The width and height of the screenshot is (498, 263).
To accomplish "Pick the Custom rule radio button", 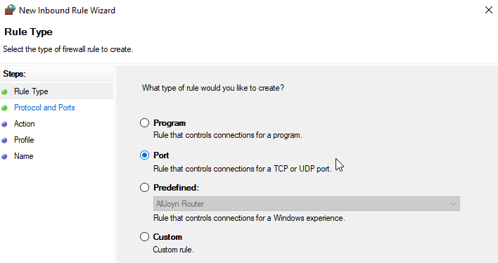I will pyautogui.click(x=144, y=237).
